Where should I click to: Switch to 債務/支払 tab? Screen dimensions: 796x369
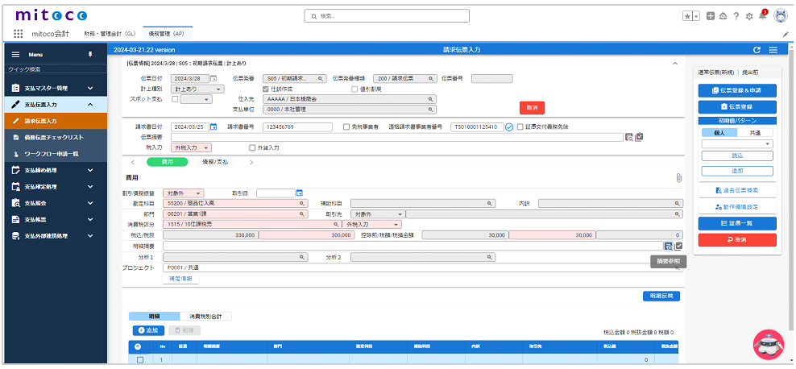pyautogui.click(x=215, y=162)
